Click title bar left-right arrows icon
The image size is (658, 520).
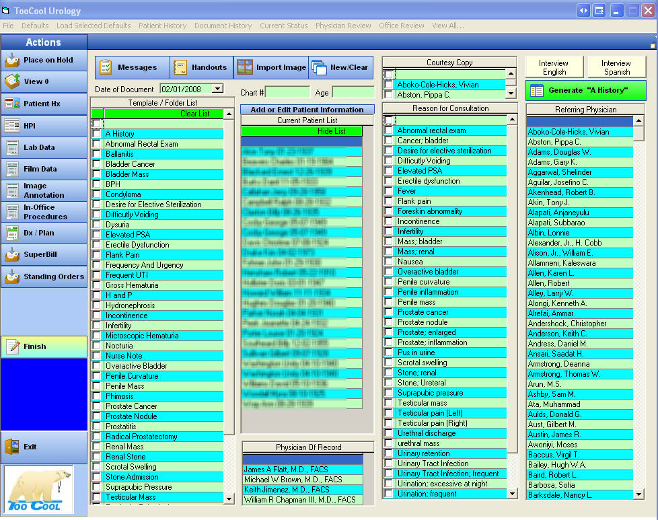coord(583,11)
